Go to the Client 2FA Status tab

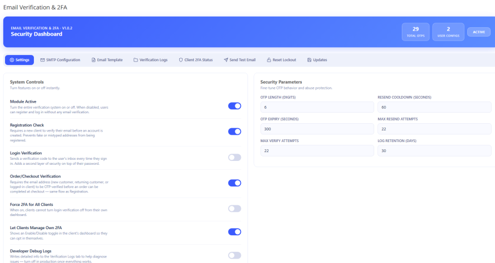pyautogui.click(x=196, y=60)
